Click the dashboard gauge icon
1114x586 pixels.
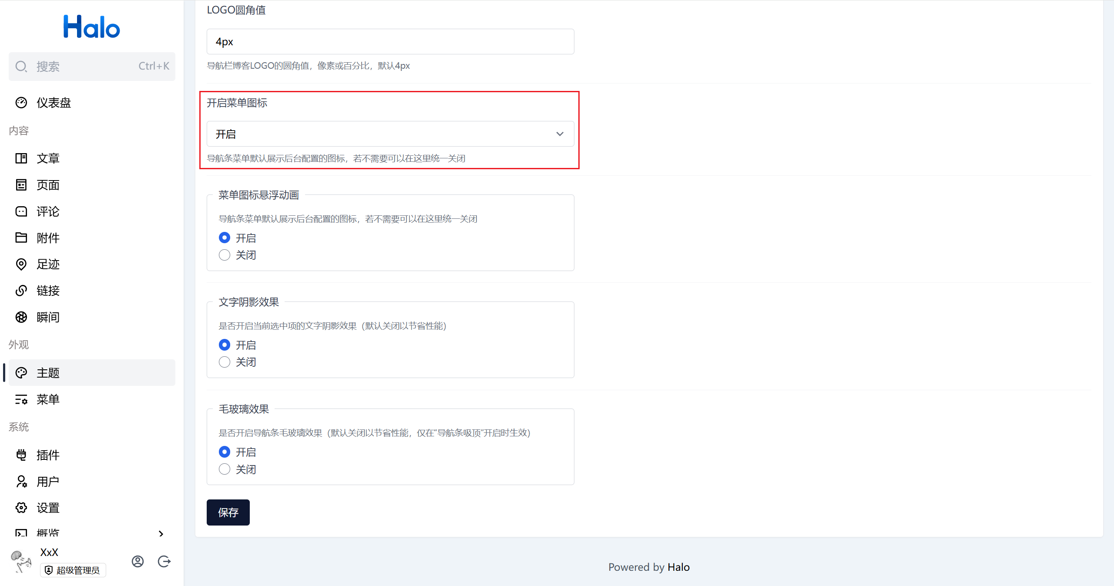(x=21, y=103)
